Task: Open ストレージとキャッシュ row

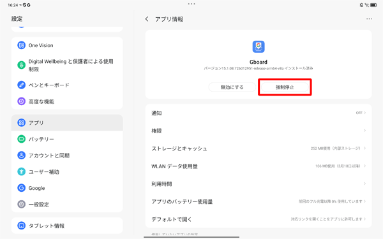Action: 259,148
